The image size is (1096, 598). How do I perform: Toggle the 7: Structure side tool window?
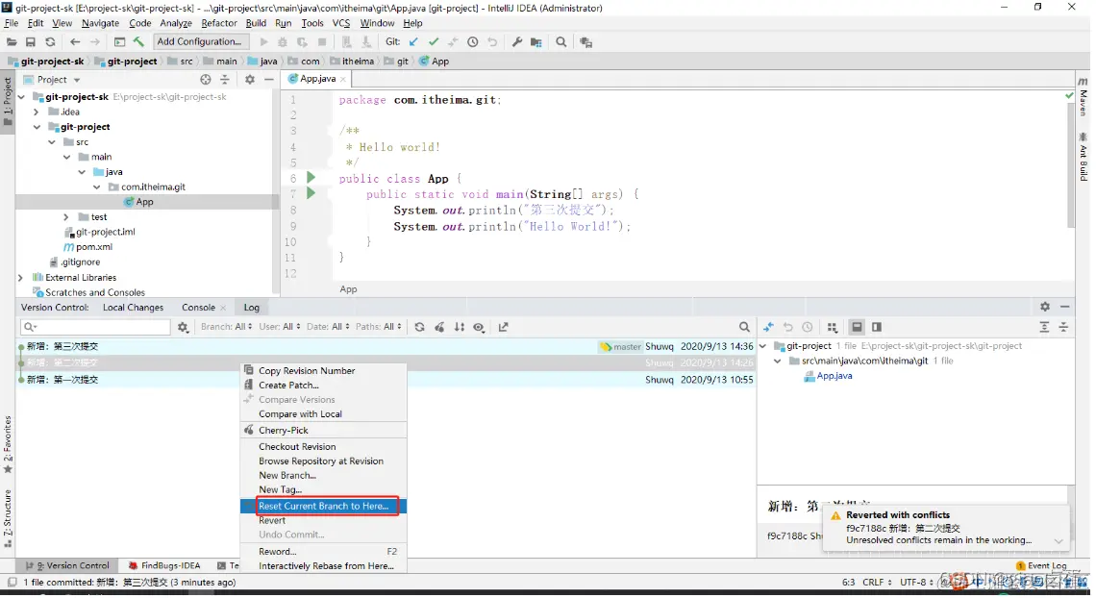8,517
